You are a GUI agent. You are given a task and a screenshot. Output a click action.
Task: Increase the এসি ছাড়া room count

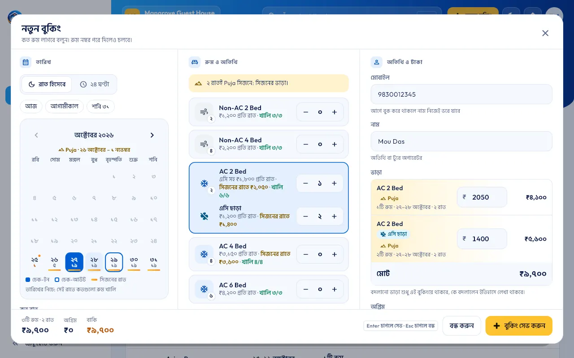coord(334,216)
